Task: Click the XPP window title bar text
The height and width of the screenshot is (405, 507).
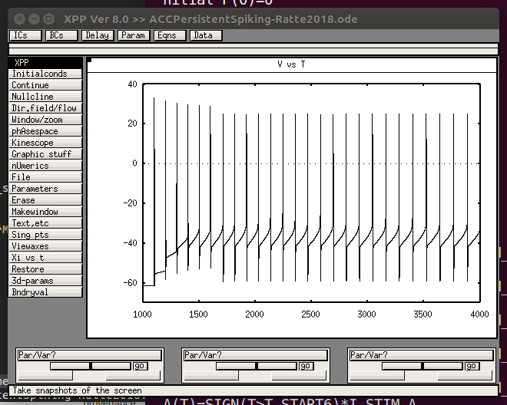Action: (x=210, y=19)
